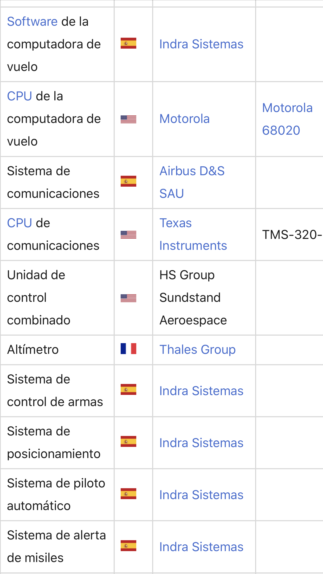Click US flag next to Motorola
Viewport: 323px width, 574px height.
[x=128, y=119]
